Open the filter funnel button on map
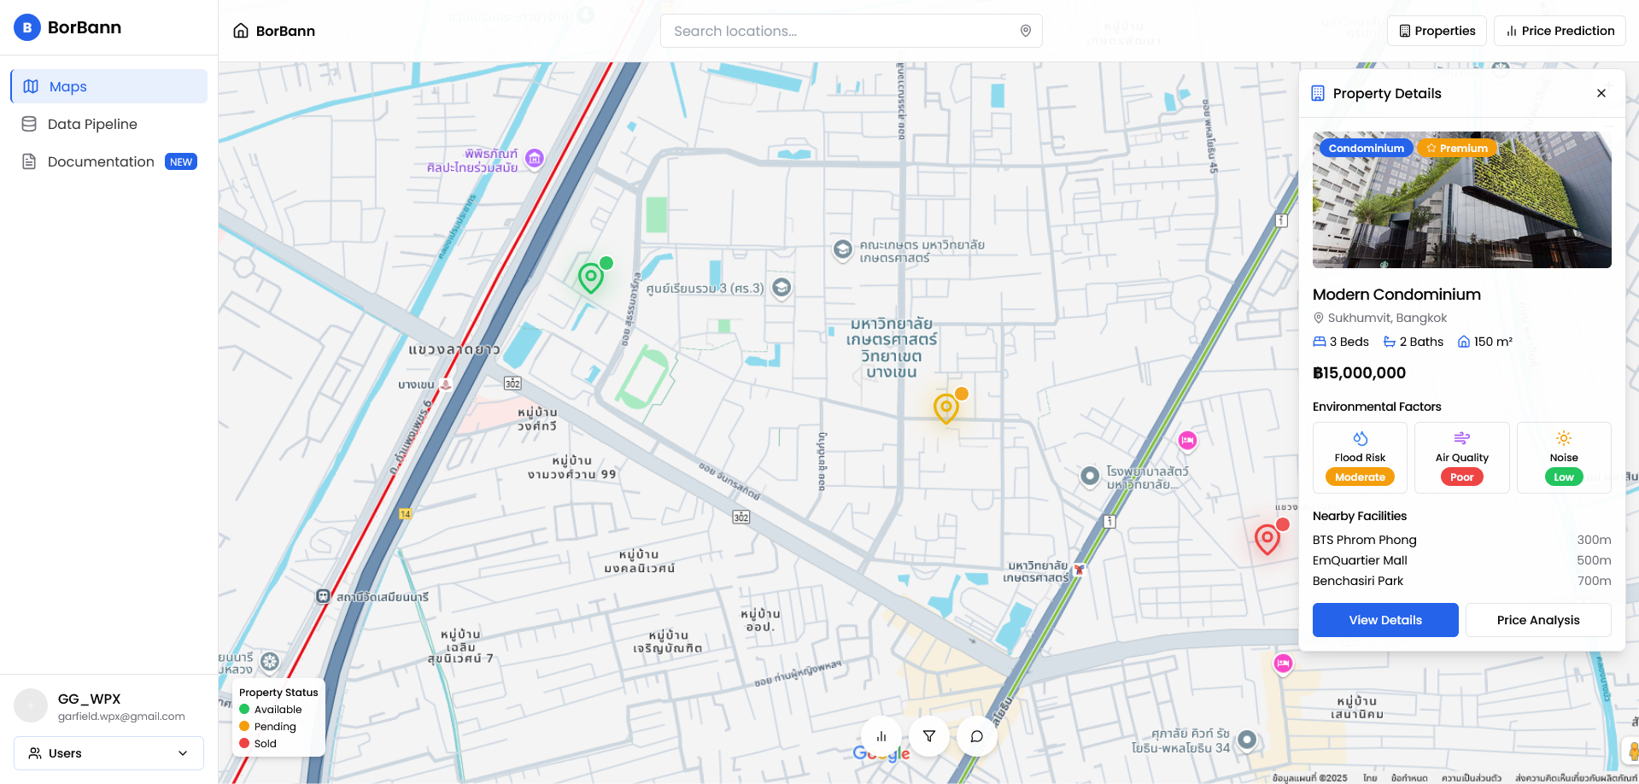 point(929,736)
